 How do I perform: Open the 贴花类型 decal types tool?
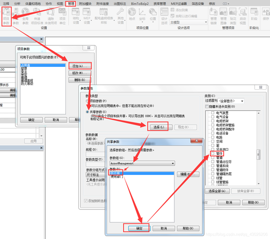point(233,16)
